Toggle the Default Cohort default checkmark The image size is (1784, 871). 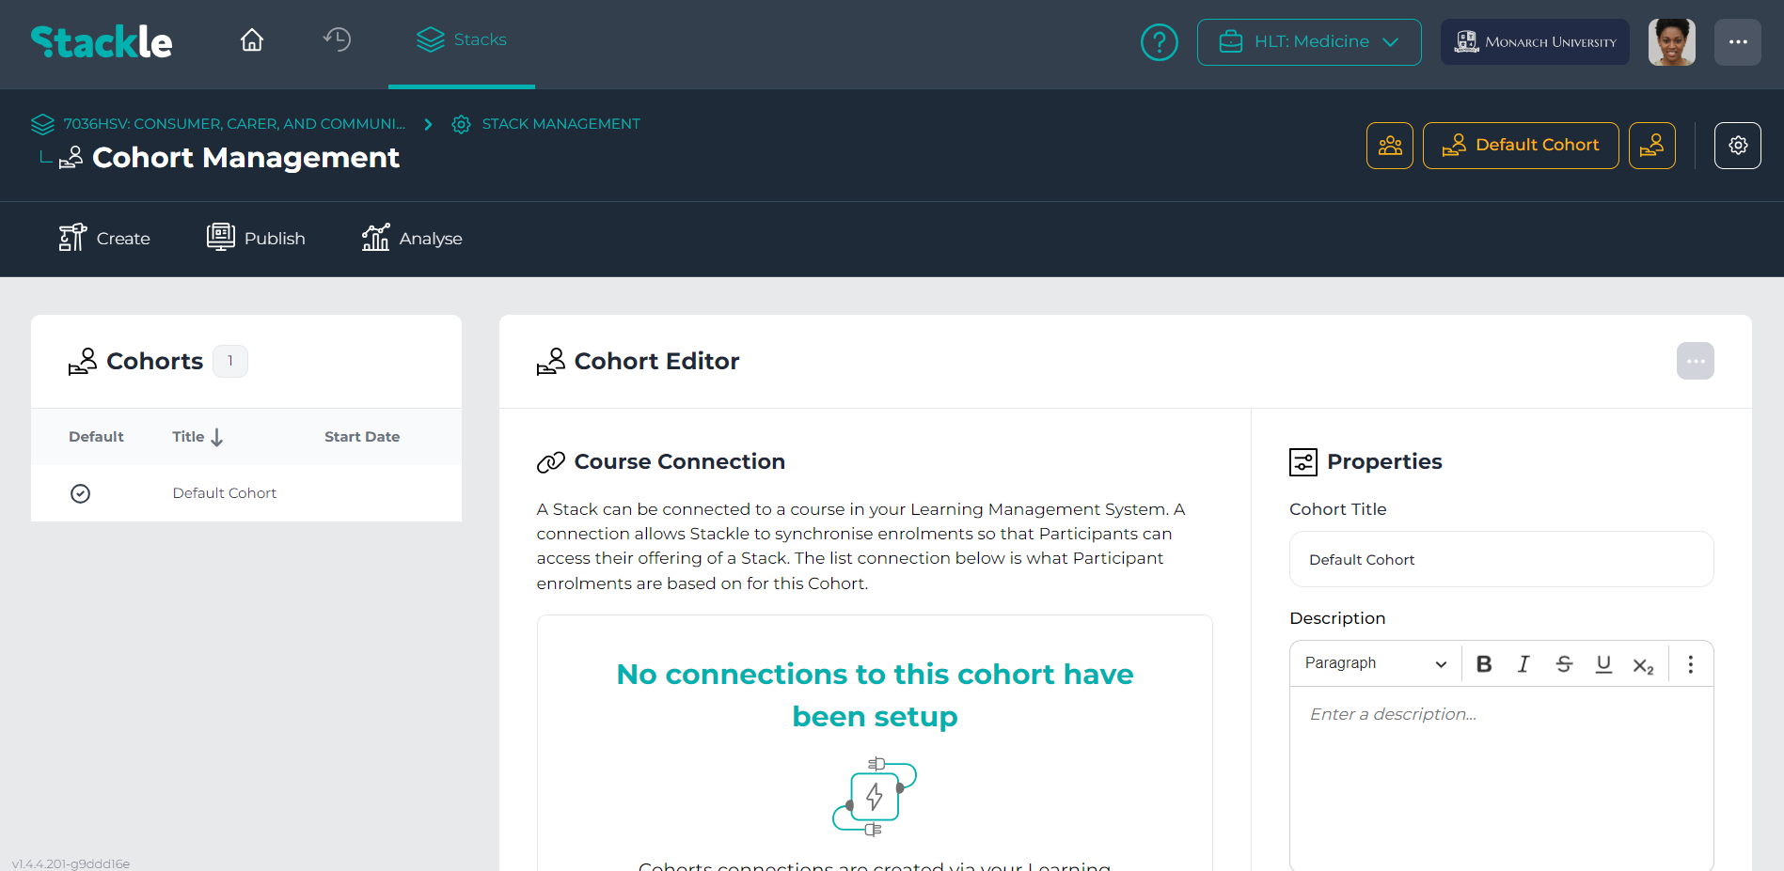(x=81, y=492)
